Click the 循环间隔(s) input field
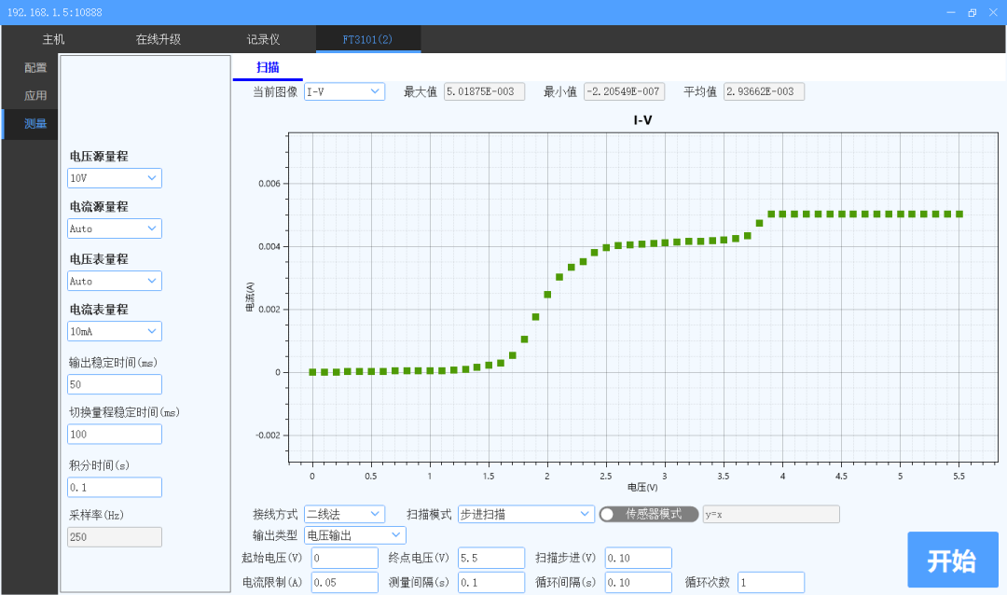 pyautogui.click(x=639, y=582)
